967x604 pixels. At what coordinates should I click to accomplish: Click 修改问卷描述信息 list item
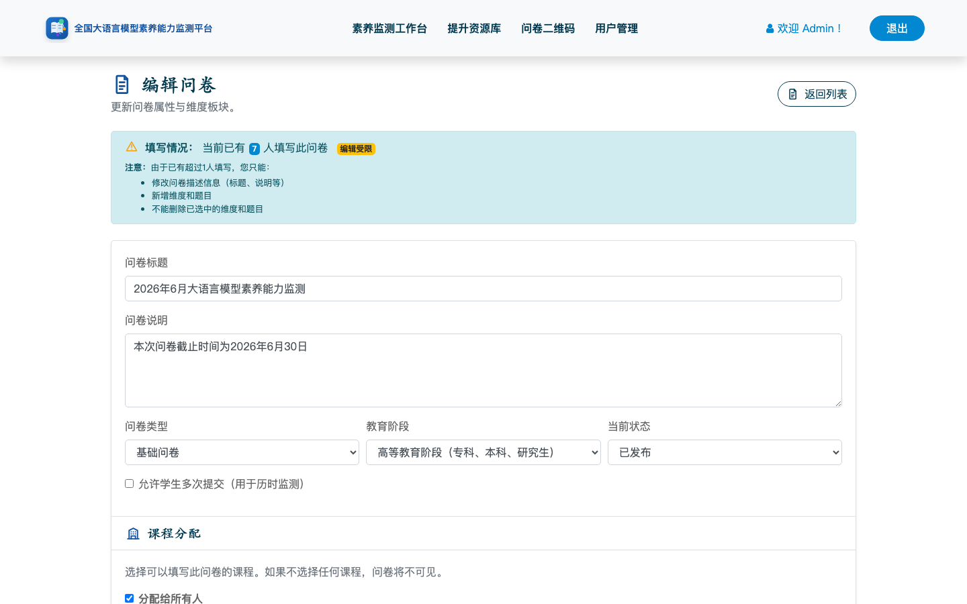click(x=220, y=183)
